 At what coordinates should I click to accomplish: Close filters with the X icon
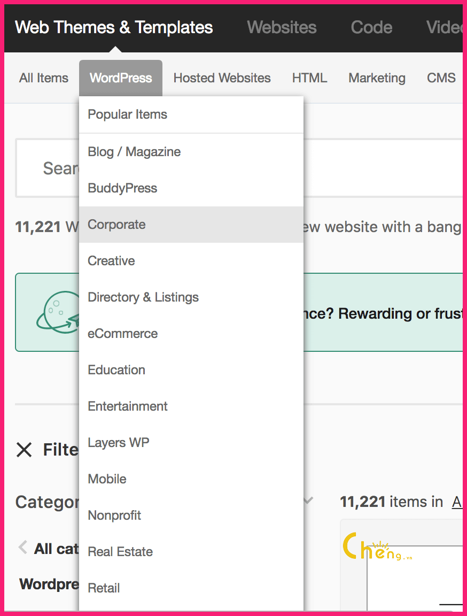24,449
